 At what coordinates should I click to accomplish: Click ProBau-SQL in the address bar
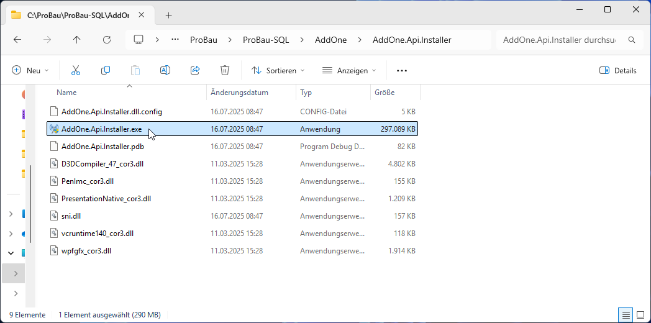point(266,40)
